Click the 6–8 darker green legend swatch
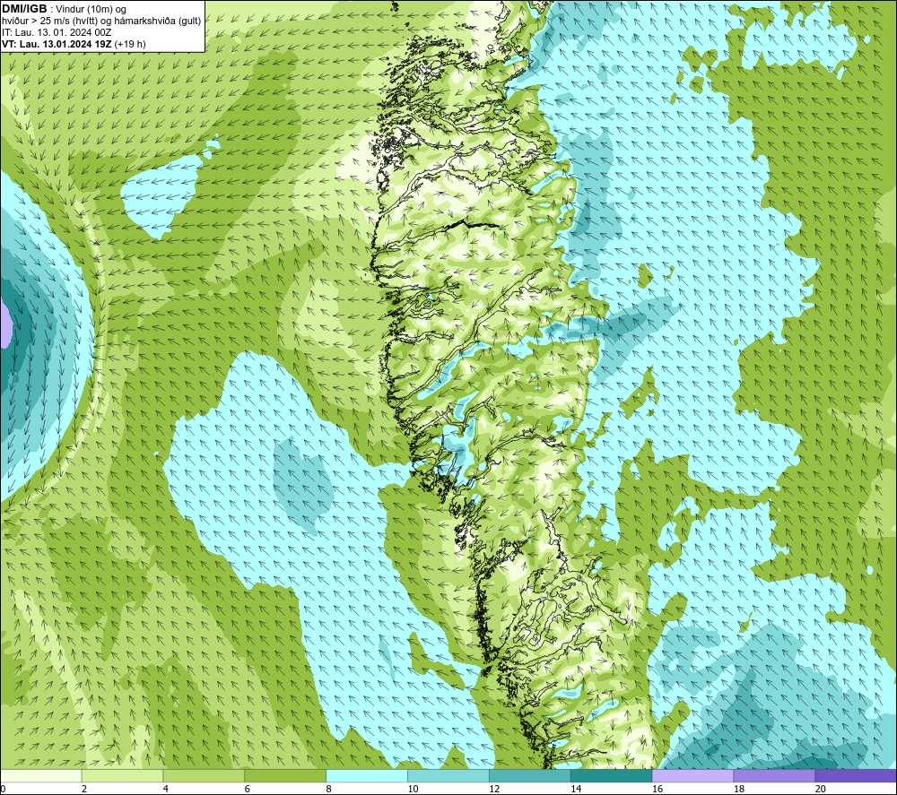Screen dimensions: 897x795 285,775
